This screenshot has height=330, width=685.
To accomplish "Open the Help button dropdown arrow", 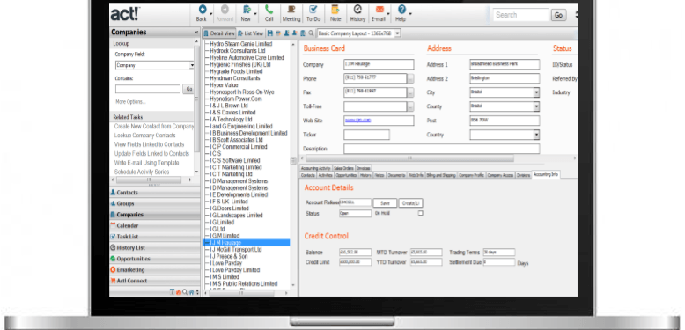I will 410,14.
